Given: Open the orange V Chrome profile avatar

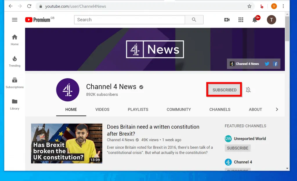Looking at the screenshot, I should click(x=274, y=6).
